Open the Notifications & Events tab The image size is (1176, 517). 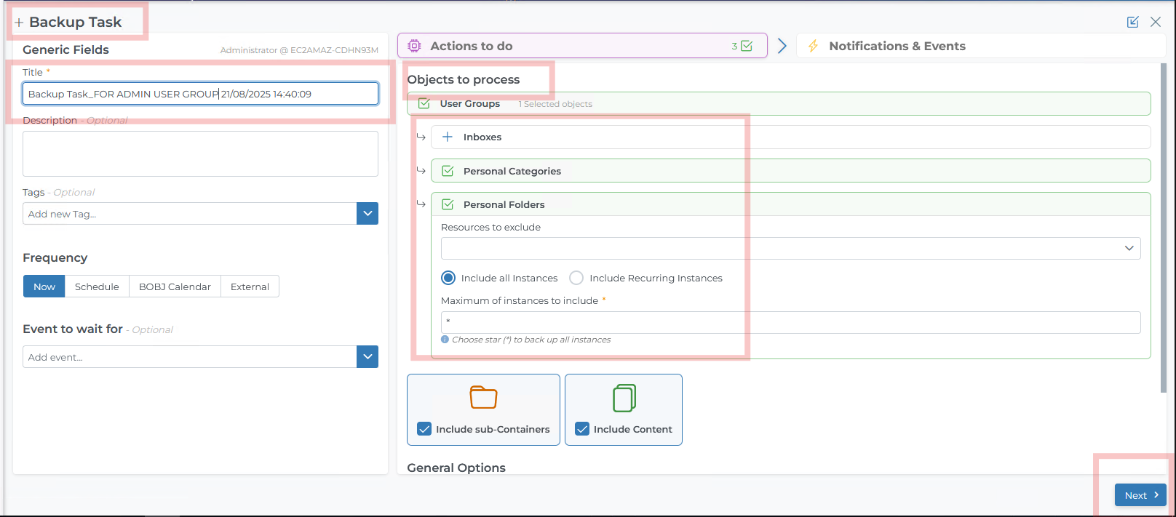point(981,46)
